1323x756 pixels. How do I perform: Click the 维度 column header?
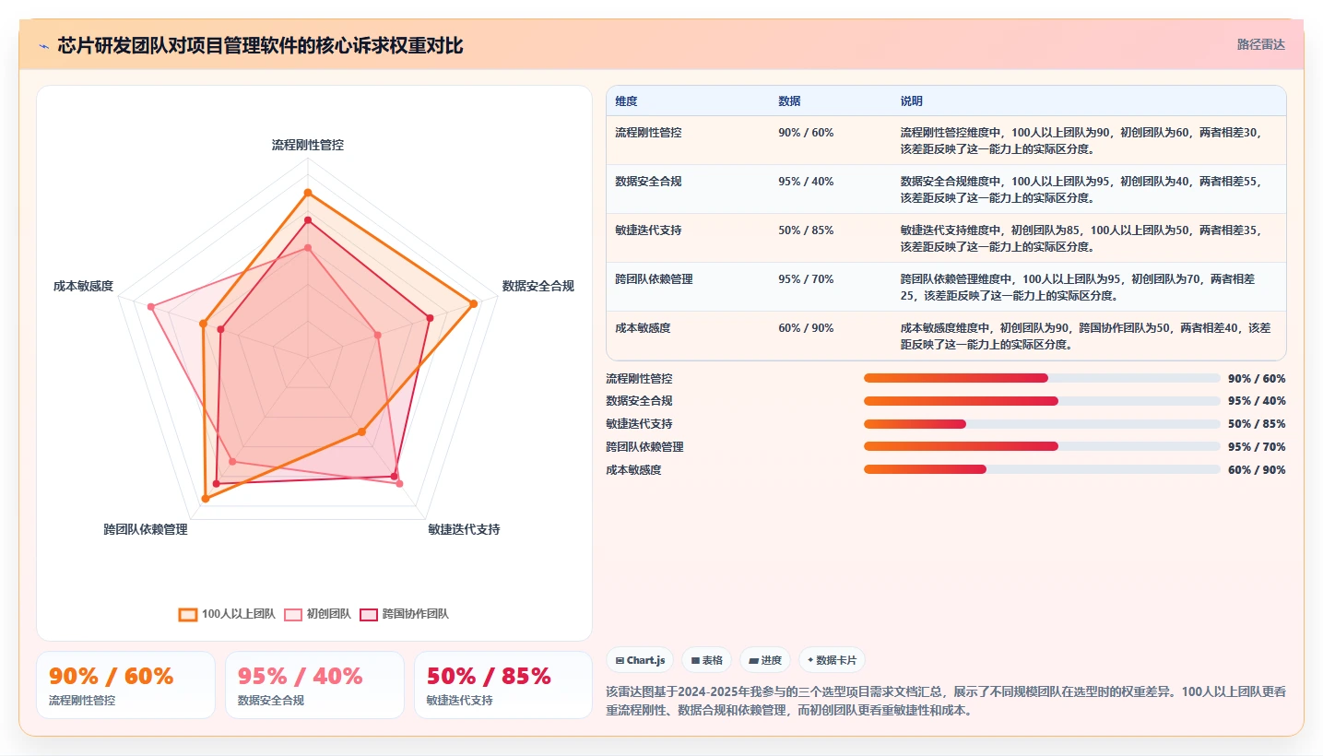click(x=626, y=101)
